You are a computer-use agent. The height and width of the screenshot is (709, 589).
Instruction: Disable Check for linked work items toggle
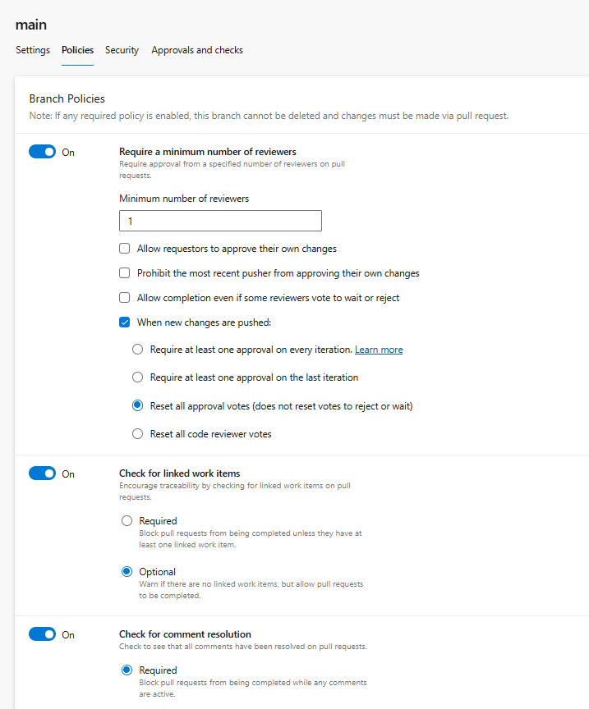tap(43, 473)
